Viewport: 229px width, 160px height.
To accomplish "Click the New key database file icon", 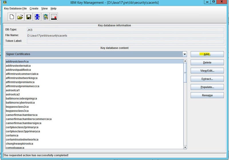I will [12, 17].
